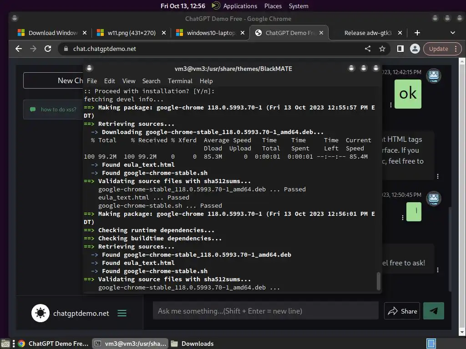466x349 pixels.
Task: Click the New Chat button
Action: (x=53, y=80)
